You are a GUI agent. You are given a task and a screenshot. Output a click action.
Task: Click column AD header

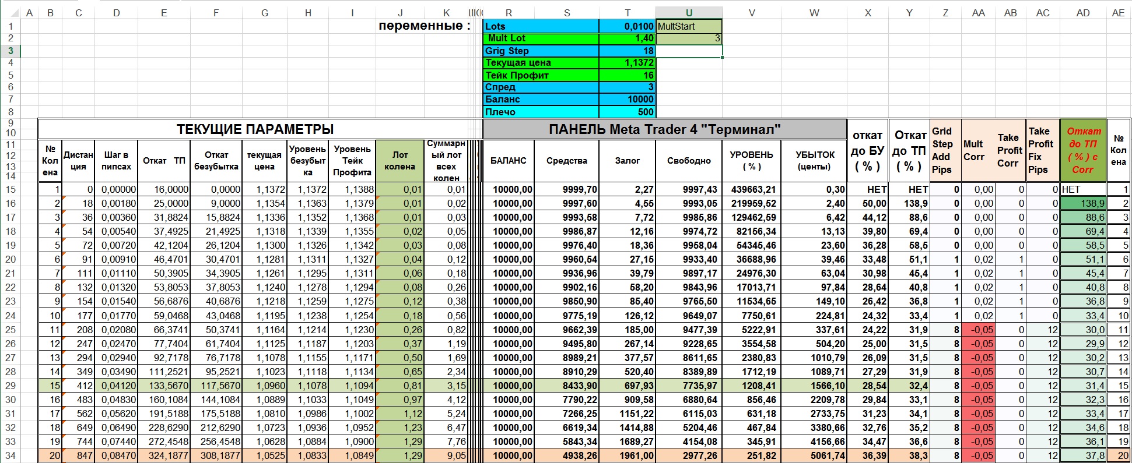[x=1083, y=13]
